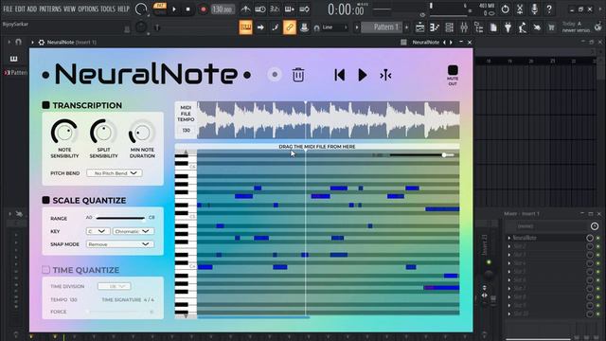The height and width of the screenshot is (341, 606).
Task: Click the 130 tempo field in FL Studio
Action: (x=223, y=9)
